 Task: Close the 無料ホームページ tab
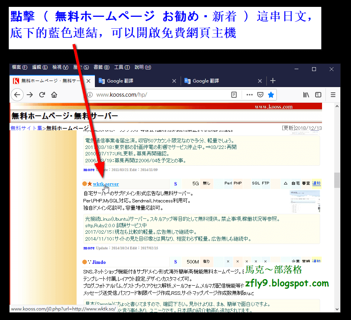[88, 81]
